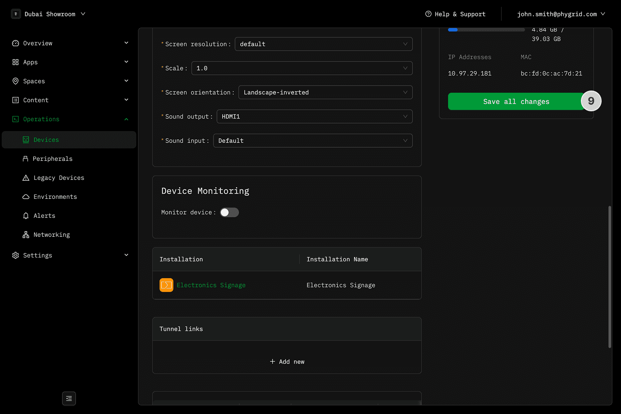Open the john.smith@phygrid.com account menu

(561, 14)
